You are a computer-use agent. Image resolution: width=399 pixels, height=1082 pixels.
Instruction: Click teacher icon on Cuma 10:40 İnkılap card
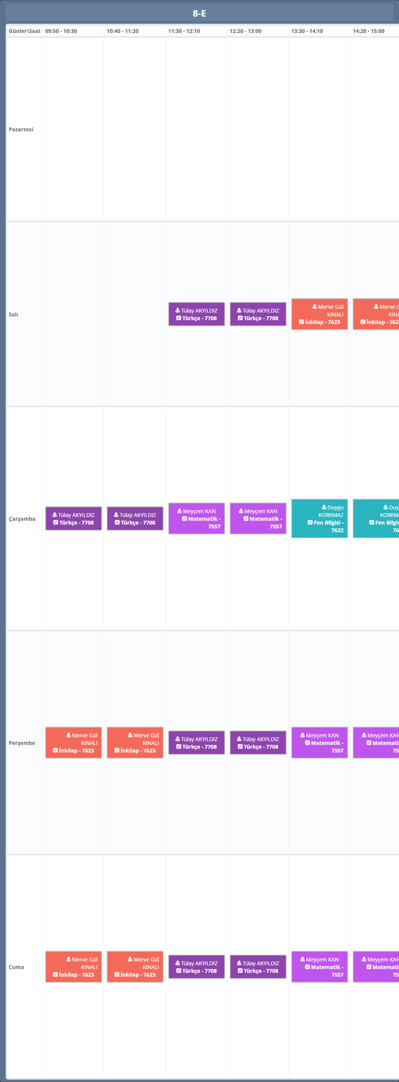pyautogui.click(x=130, y=959)
